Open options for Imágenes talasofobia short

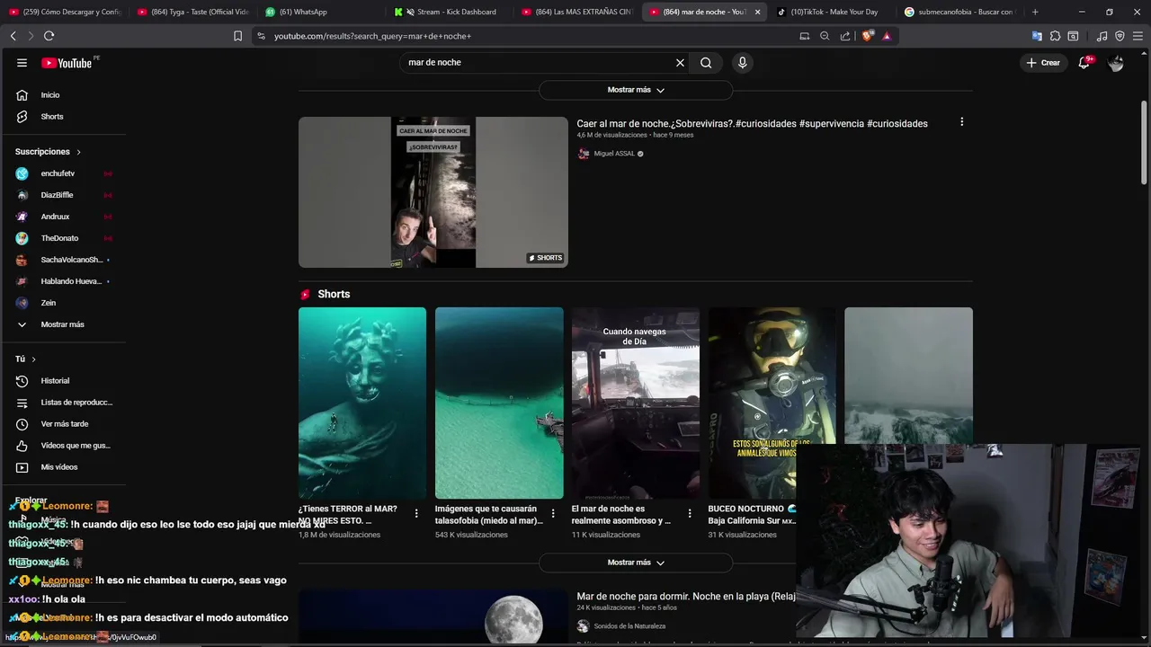point(552,513)
